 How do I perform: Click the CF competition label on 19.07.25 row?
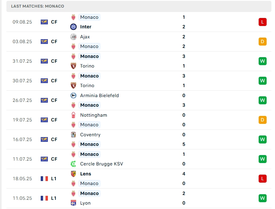pos(54,120)
